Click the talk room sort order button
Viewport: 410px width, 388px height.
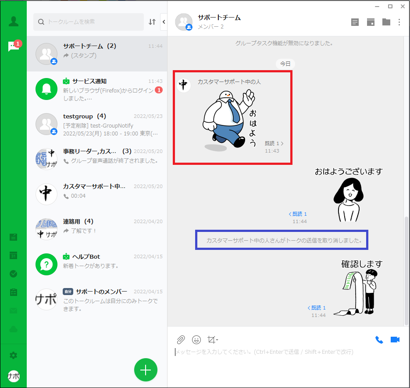click(x=152, y=22)
